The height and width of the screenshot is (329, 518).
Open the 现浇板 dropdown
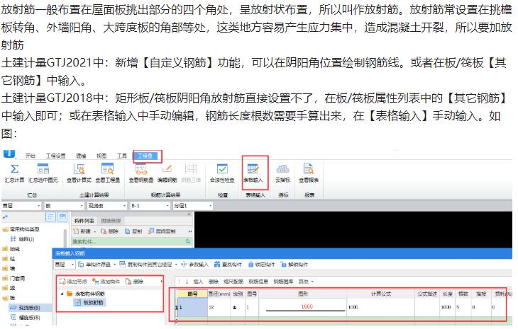(106, 206)
